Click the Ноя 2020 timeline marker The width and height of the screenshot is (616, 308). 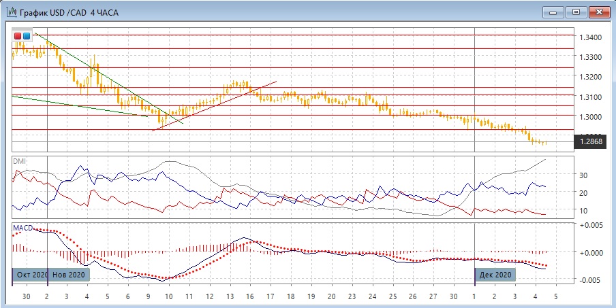coord(67,275)
